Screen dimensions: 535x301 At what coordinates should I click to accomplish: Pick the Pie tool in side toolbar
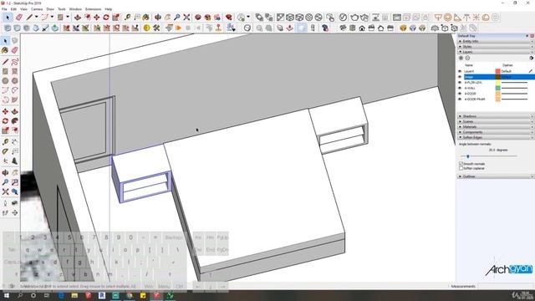tap(14, 99)
